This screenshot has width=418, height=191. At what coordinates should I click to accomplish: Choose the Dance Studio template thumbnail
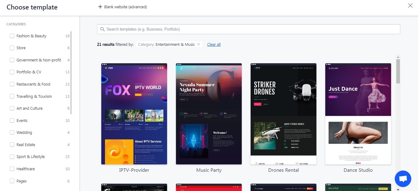coord(358,114)
